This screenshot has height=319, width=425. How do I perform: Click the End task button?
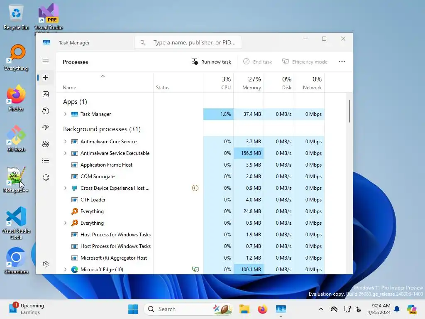pos(257,62)
